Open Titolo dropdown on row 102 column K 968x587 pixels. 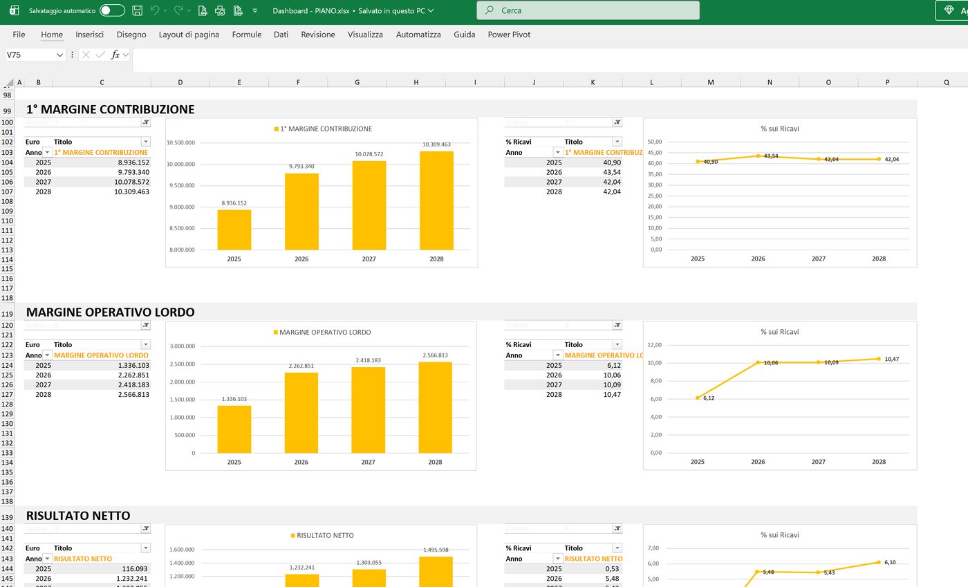[x=617, y=142]
